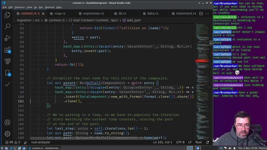Close the context.rs tab

click(43, 13)
